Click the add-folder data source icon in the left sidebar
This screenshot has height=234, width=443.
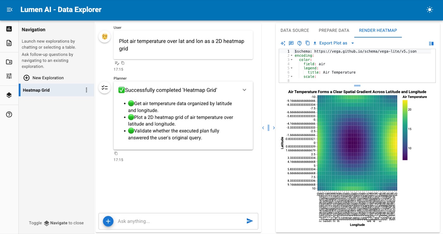pyautogui.click(x=9, y=62)
